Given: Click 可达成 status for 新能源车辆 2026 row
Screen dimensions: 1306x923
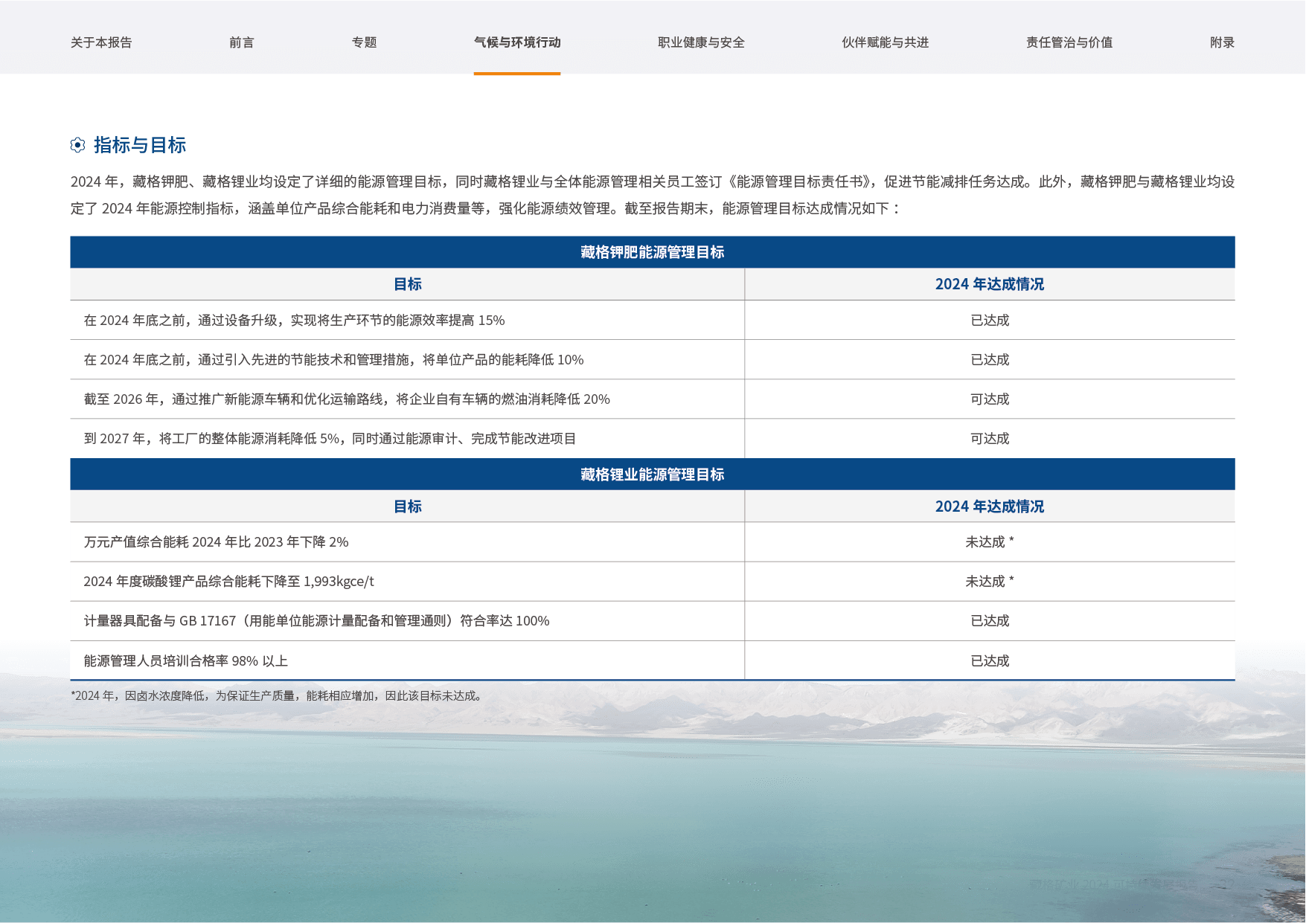Looking at the screenshot, I should pyautogui.click(x=989, y=399).
